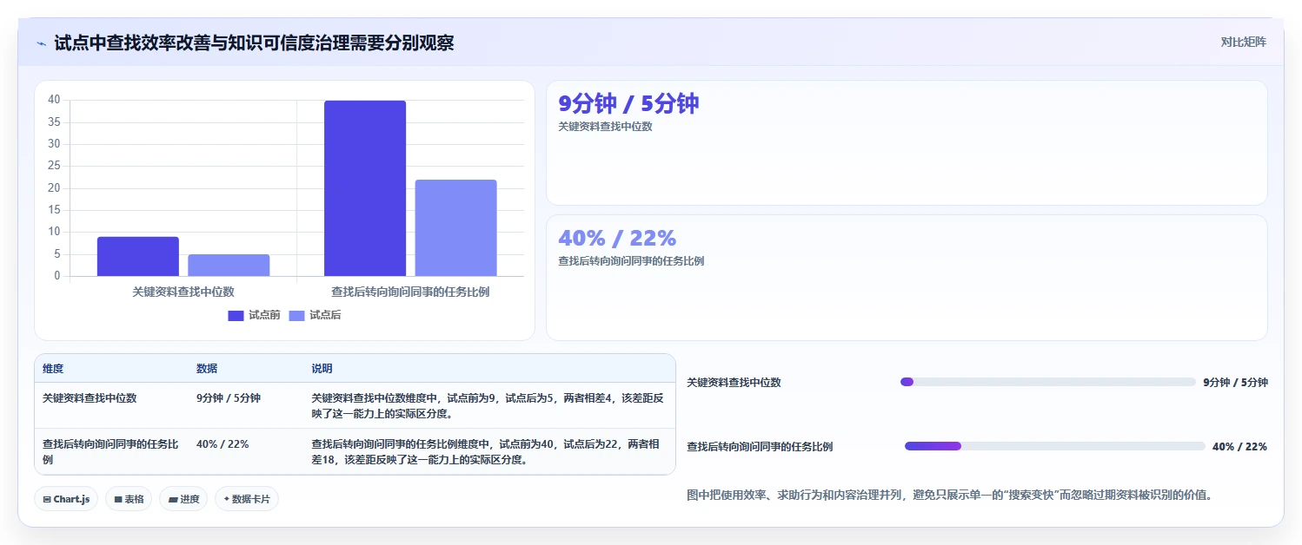1302x545 pixels.
Task: Click the 40% / 22% table cell
Action: pos(223,444)
